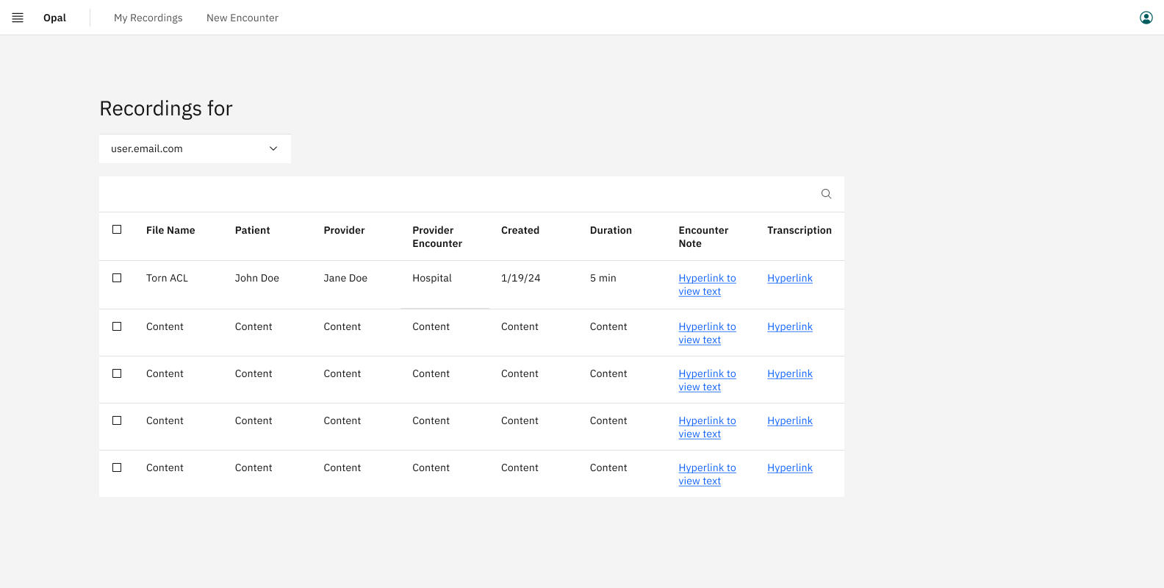Click the Duration column header
The image size is (1164, 588).
[611, 230]
